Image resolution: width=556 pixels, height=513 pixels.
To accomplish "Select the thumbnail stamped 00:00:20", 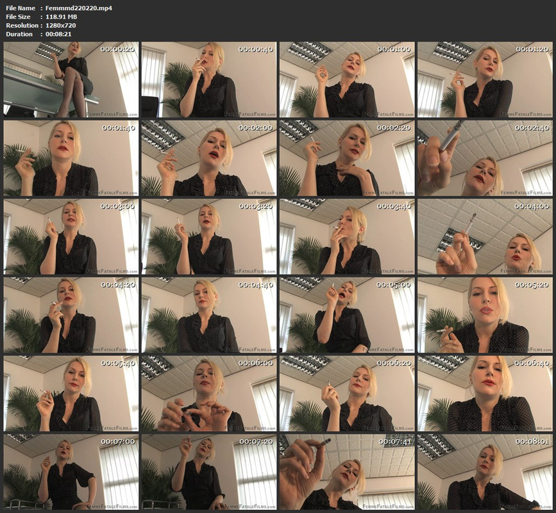I will [71, 80].
